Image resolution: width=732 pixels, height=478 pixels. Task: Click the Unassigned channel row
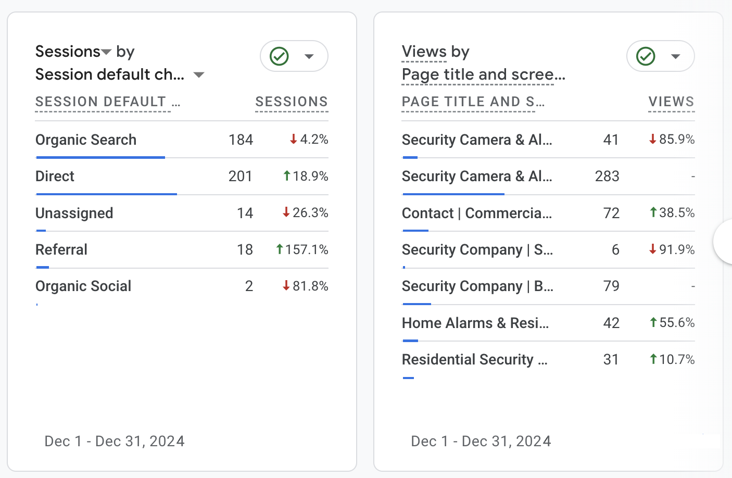pos(74,213)
